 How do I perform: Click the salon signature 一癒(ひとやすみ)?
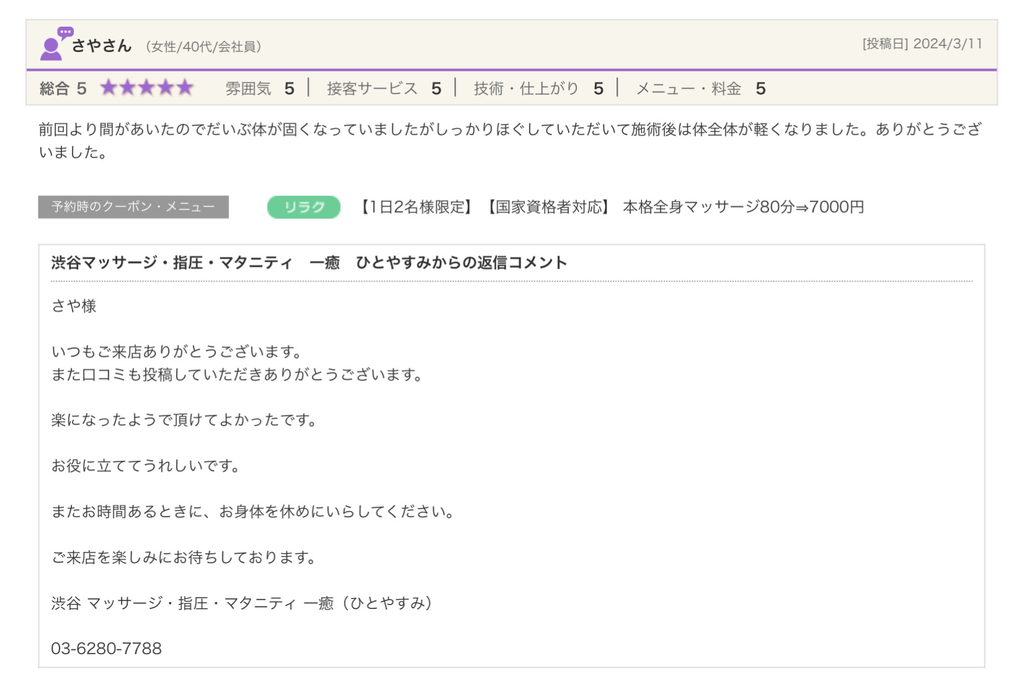tap(242, 603)
